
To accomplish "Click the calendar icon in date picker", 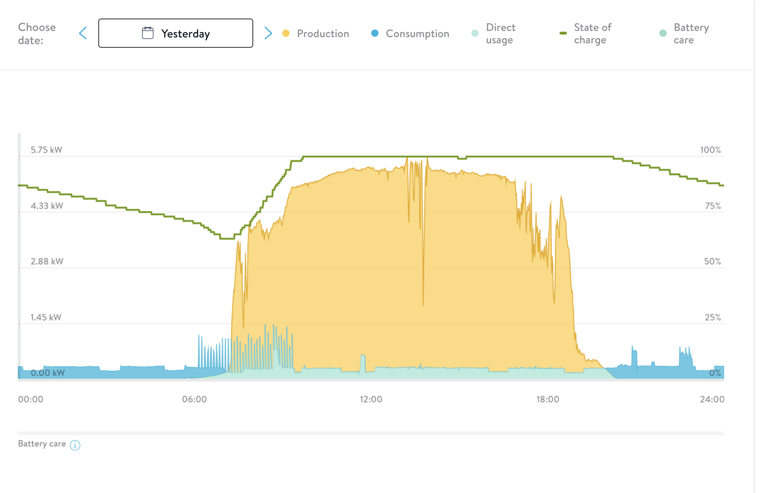I will pos(148,33).
